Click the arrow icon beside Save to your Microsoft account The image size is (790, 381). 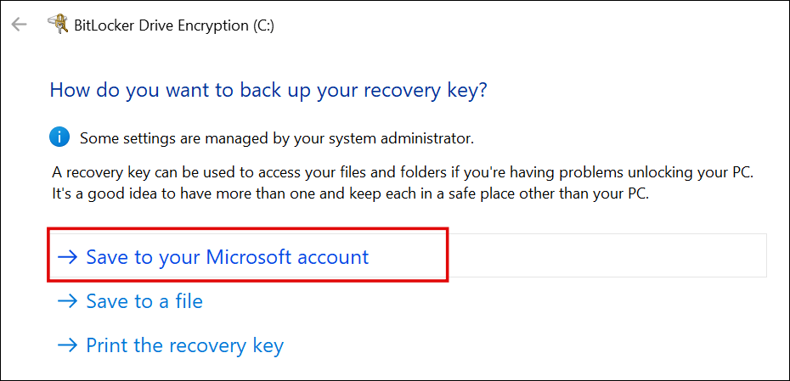(x=67, y=257)
